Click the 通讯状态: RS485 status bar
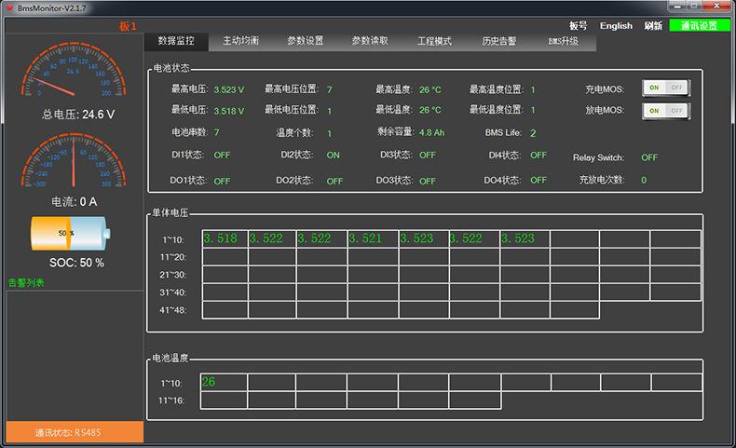 [75, 432]
